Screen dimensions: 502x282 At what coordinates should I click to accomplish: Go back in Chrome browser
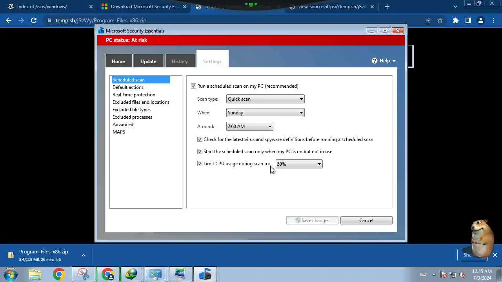[9, 20]
